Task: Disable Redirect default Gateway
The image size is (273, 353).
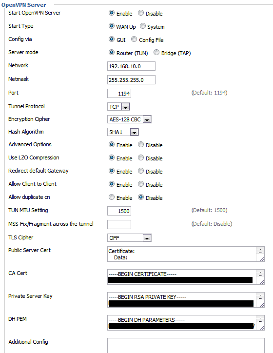Action: (x=141, y=171)
